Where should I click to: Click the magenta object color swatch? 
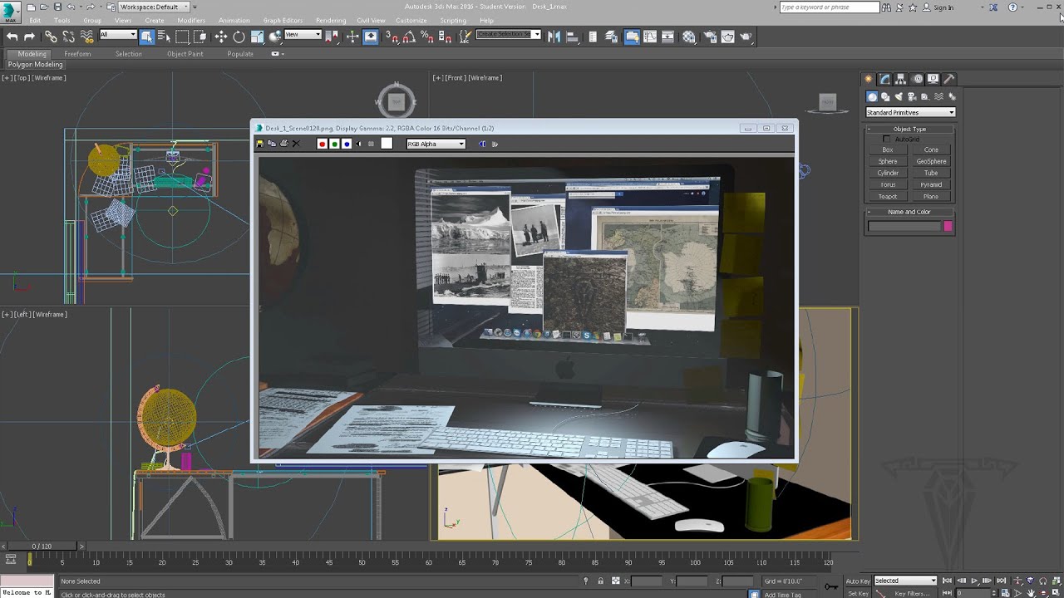[x=948, y=226]
